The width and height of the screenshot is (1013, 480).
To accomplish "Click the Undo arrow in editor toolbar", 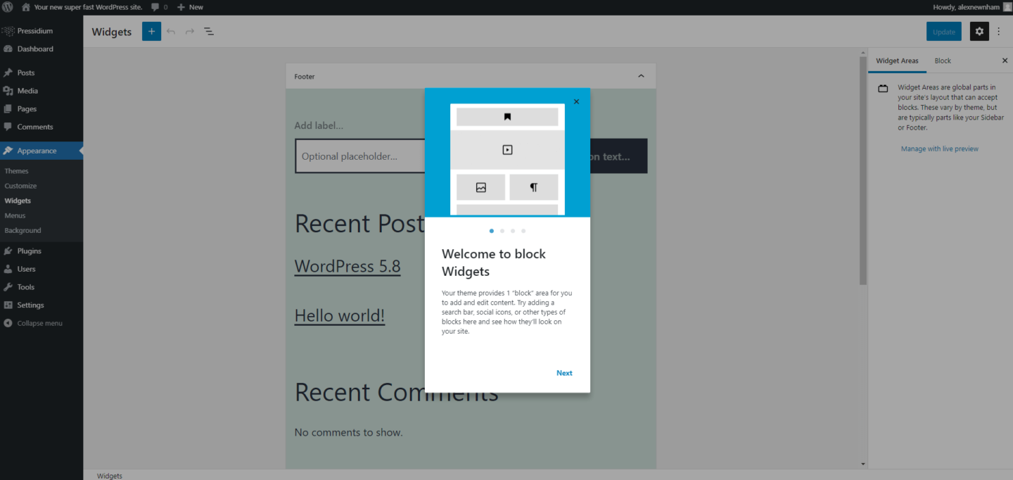I will pos(170,32).
